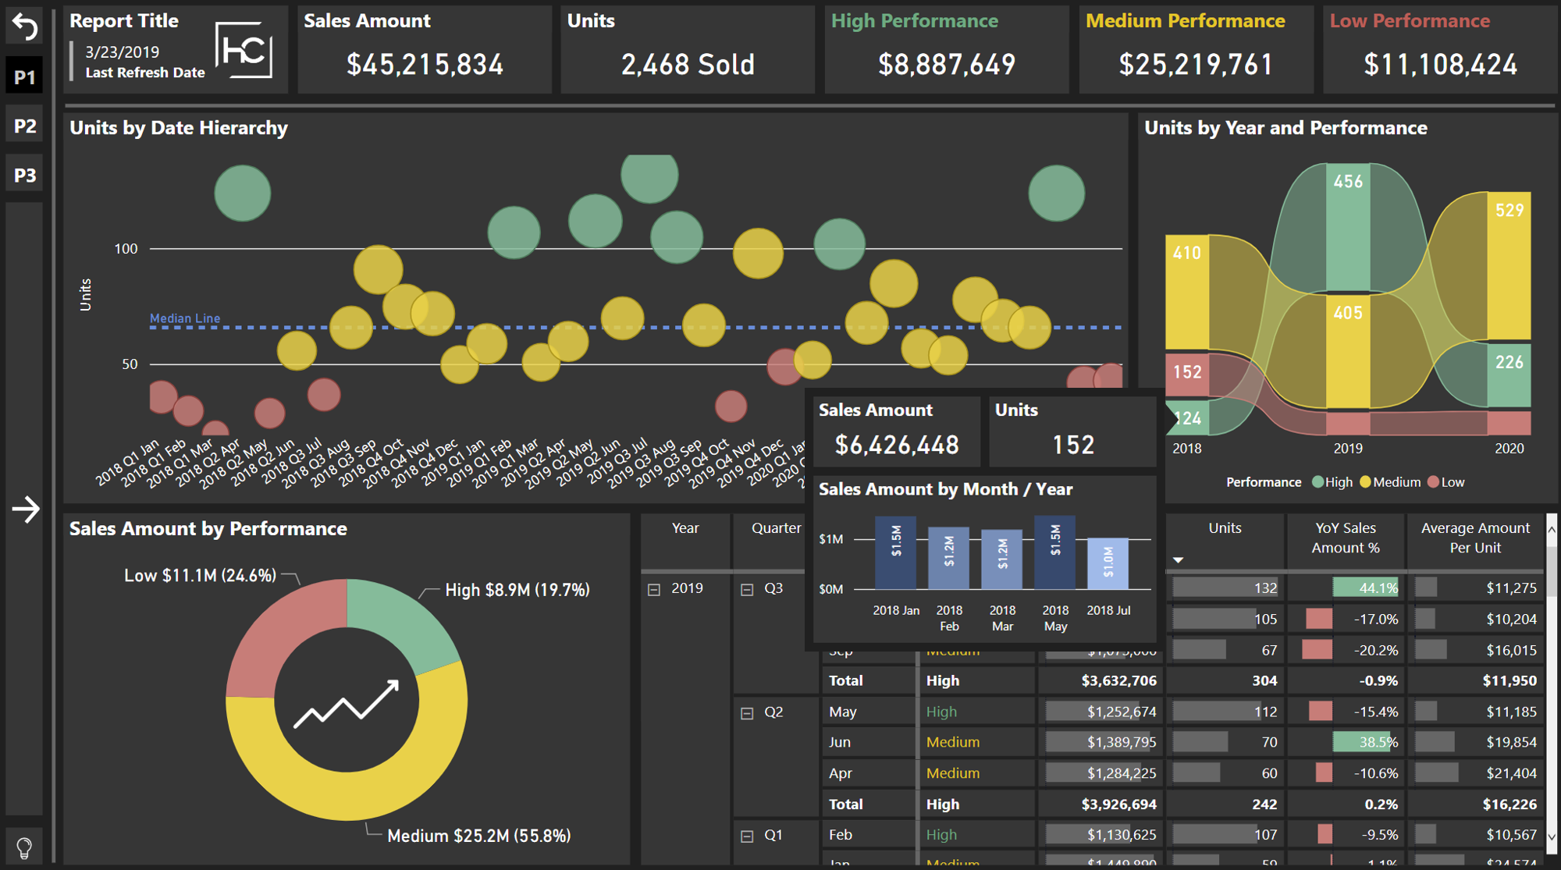Toggle the High item in the Performance legend
This screenshot has height=870, width=1561.
(1332, 481)
